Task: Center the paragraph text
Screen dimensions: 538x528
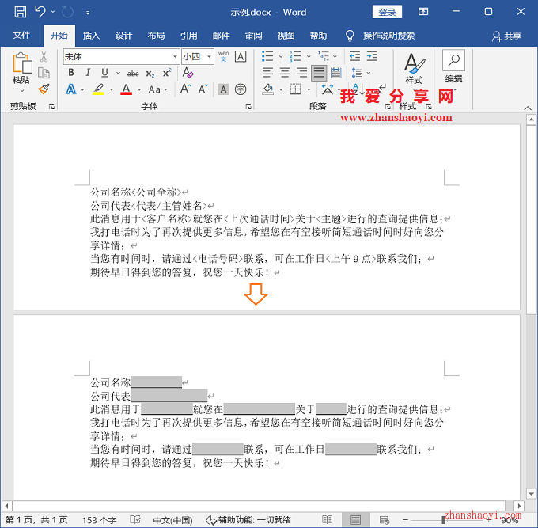Action: (x=285, y=73)
